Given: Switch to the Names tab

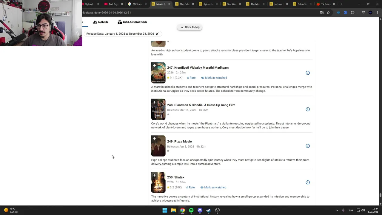Looking at the screenshot, I should (100, 22).
